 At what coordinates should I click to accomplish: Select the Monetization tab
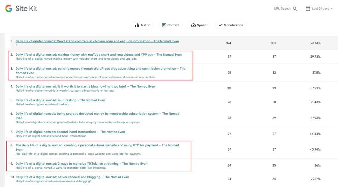230,25
